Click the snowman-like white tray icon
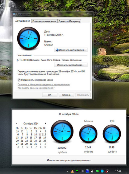The width and height of the screenshot is (129, 174). 92,171
